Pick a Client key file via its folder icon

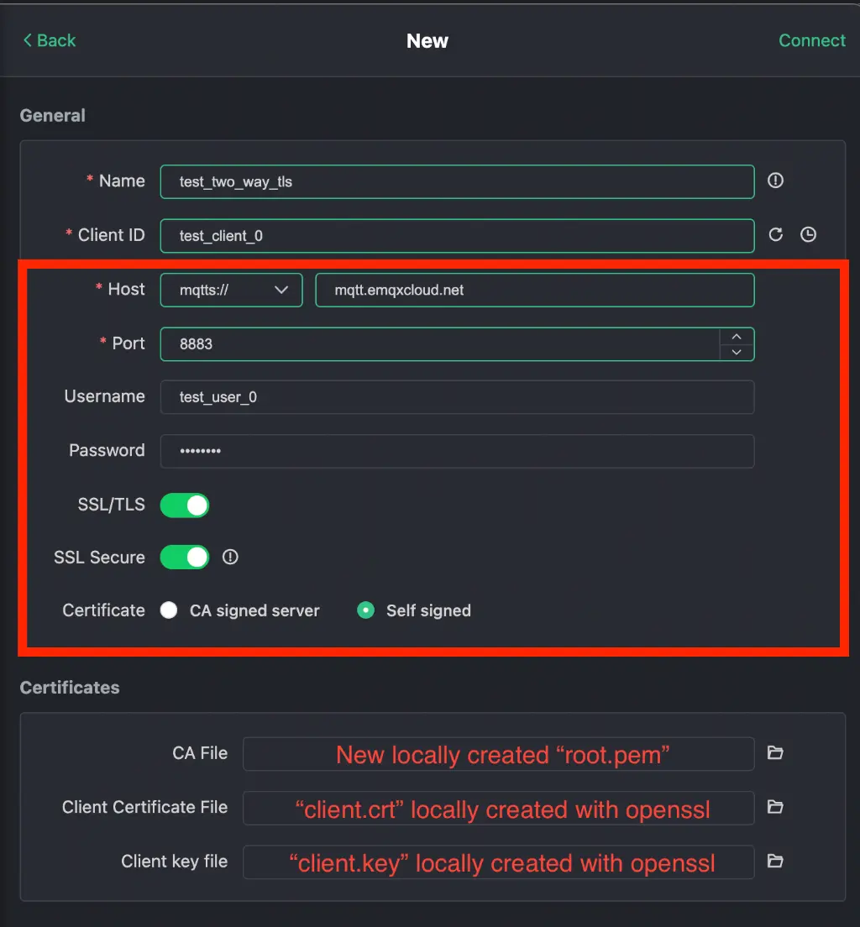click(774, 862)
